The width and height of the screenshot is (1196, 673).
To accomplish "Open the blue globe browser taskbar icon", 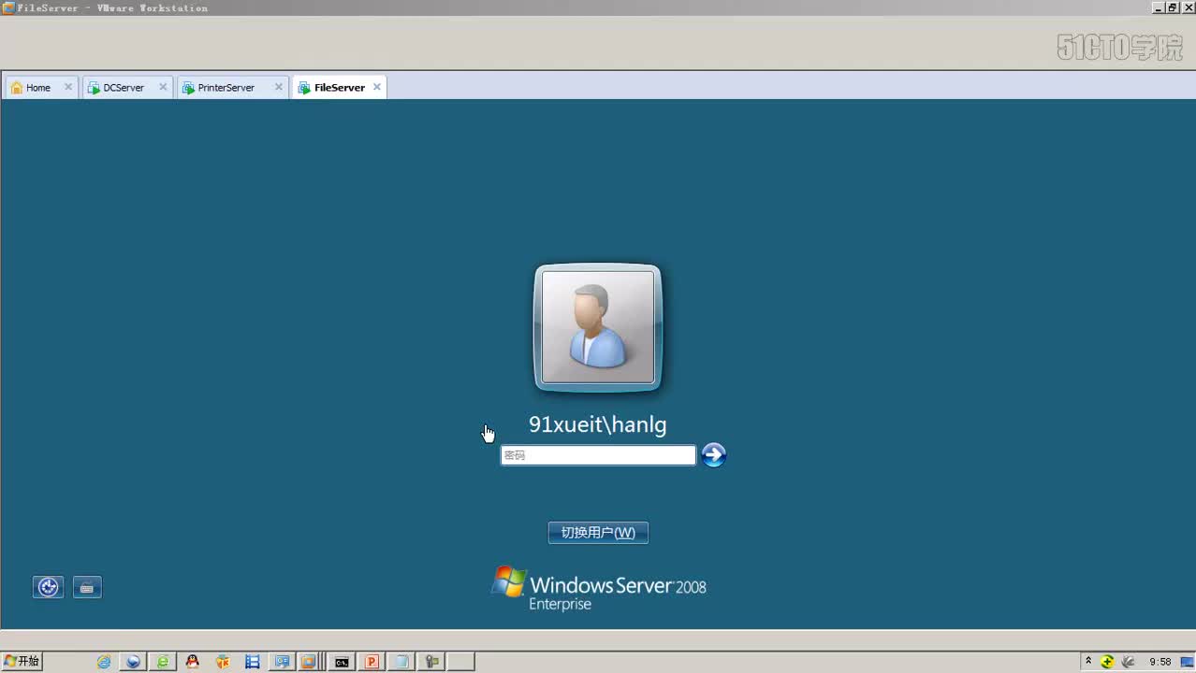I will (133, 662).
